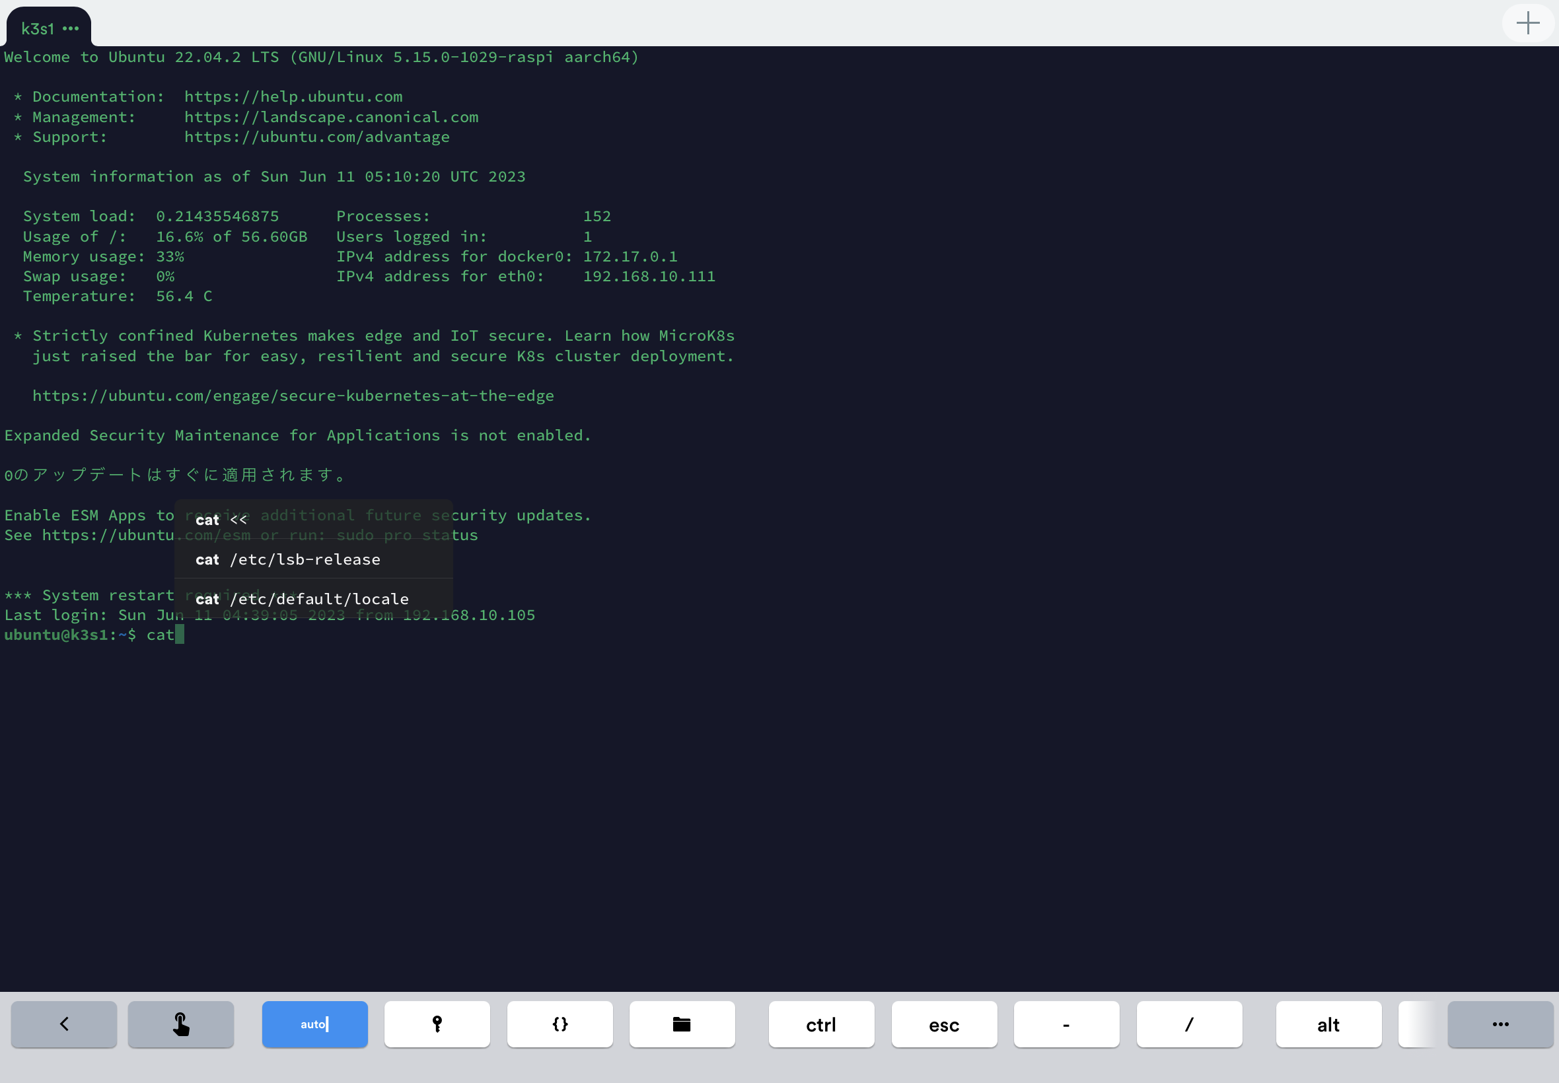Switch to the k3s1 terminal tab

pyautogui.click(x=38, y=29)
